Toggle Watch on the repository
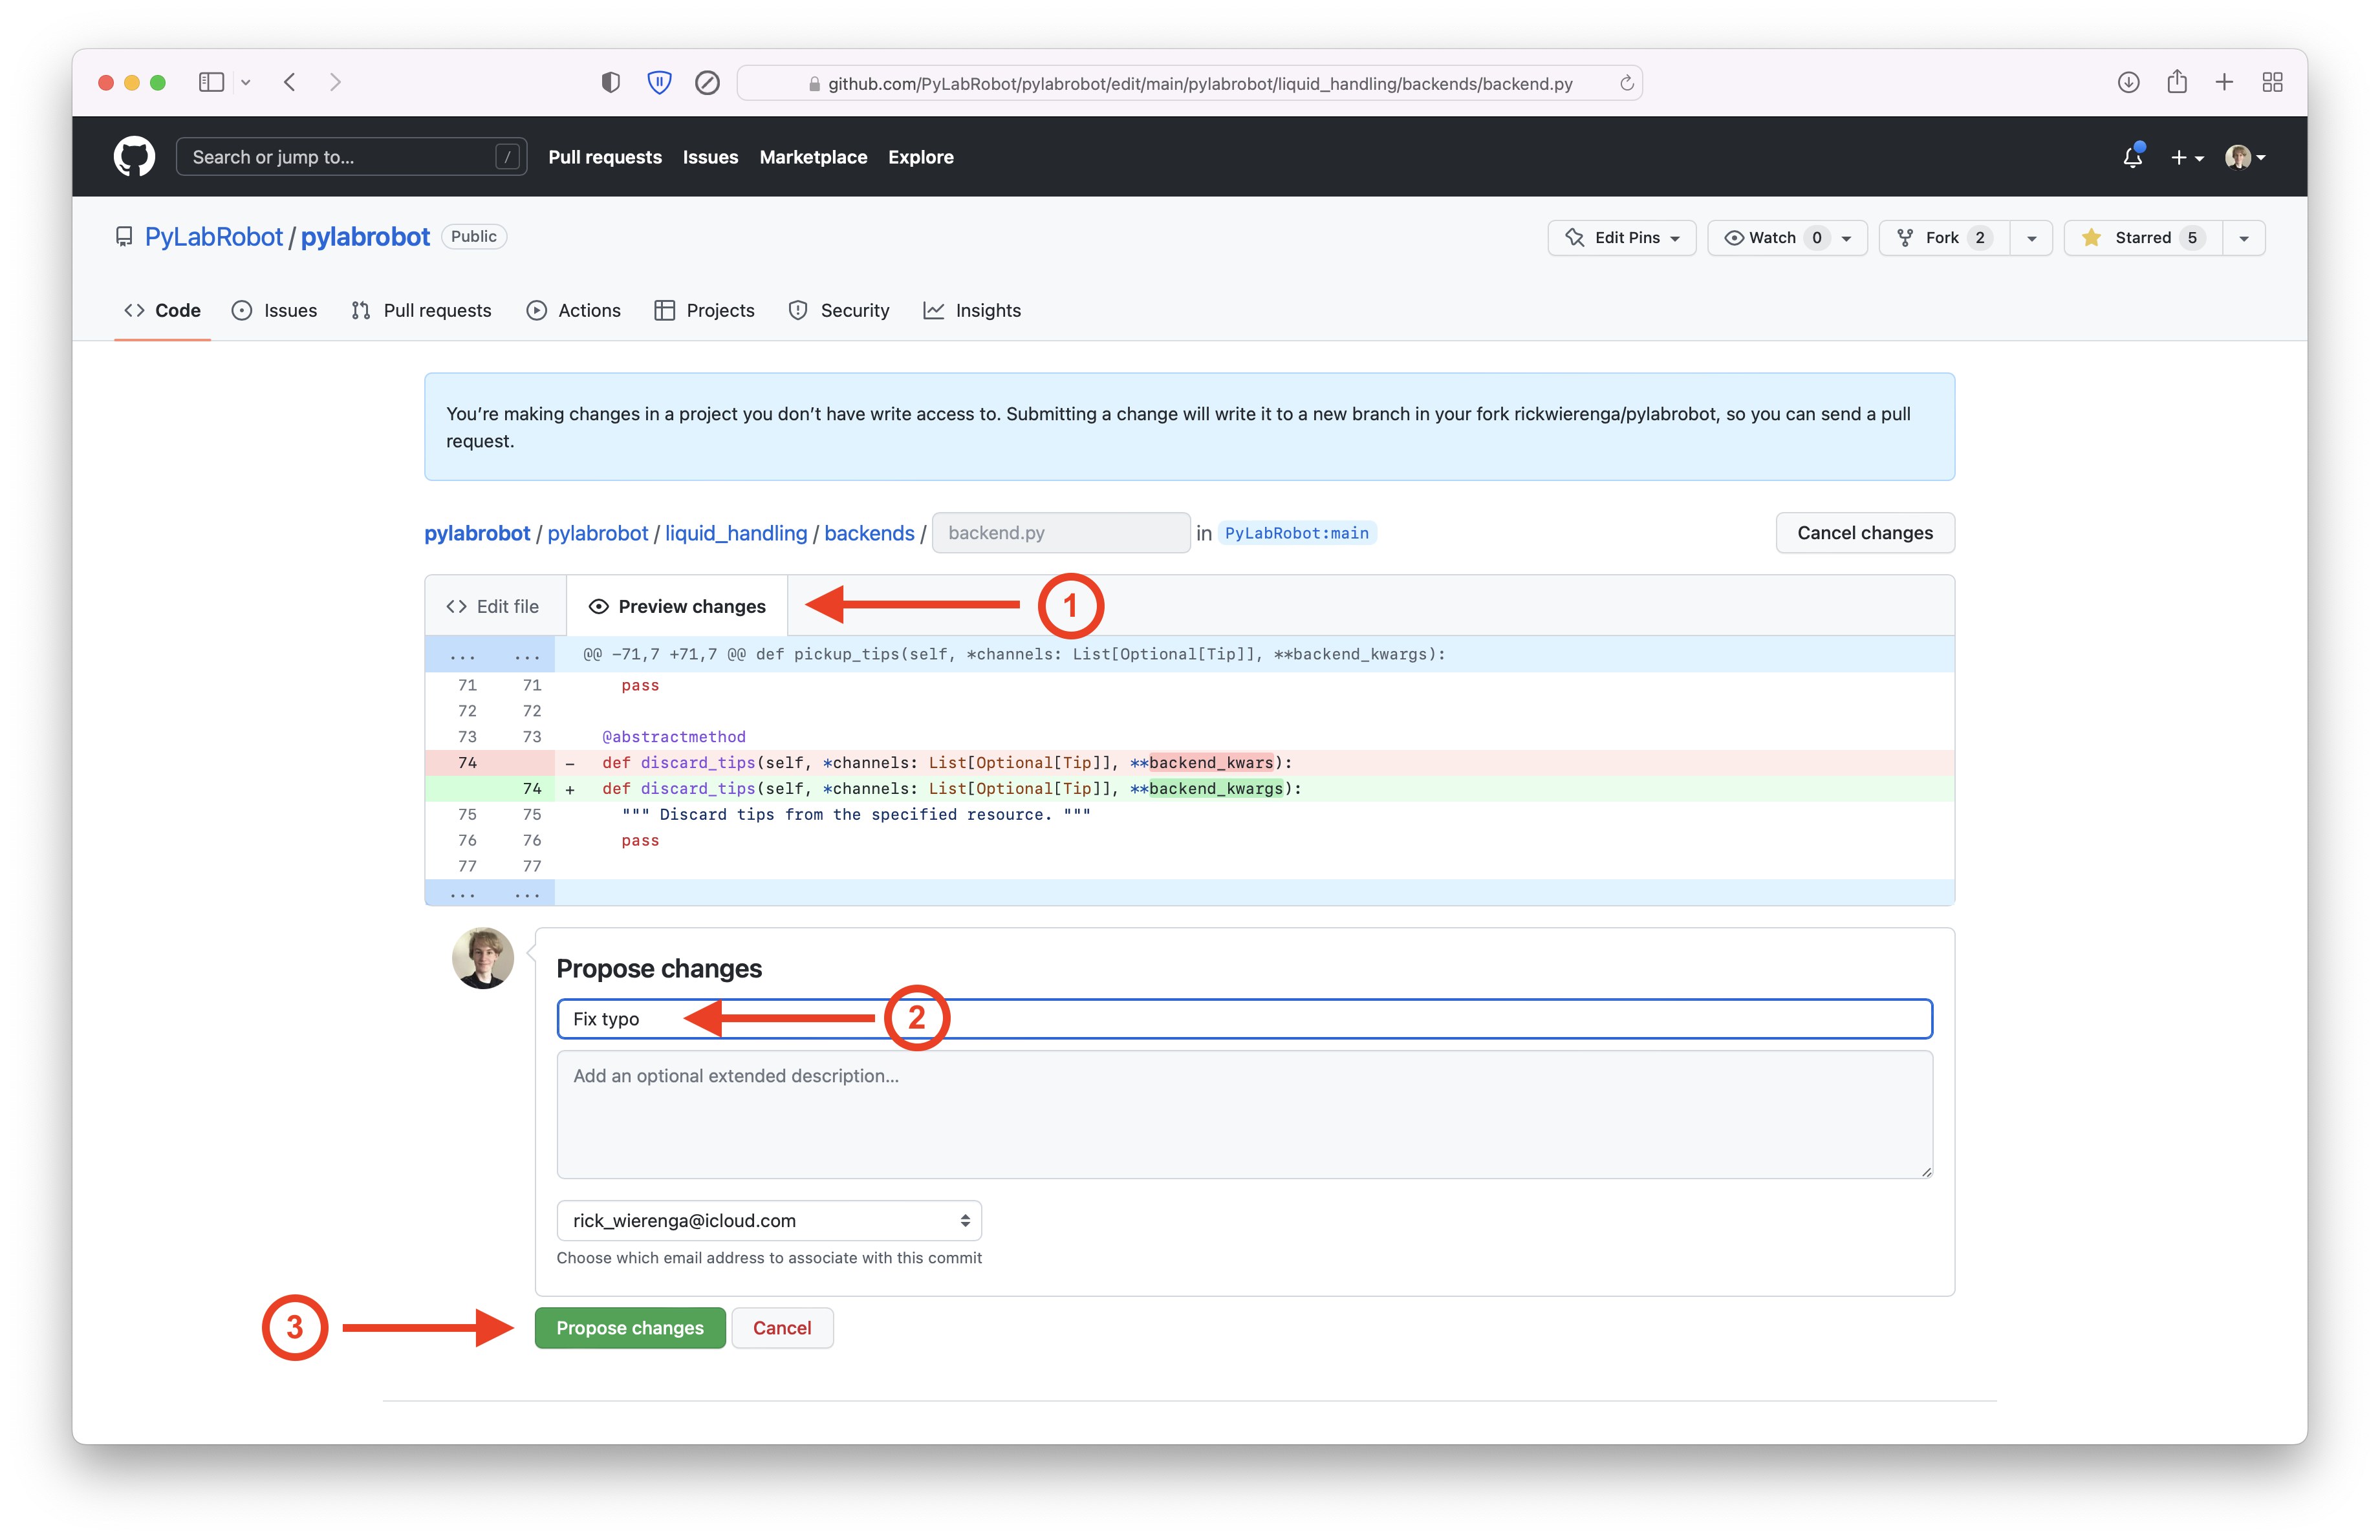Viewport: 2380px width, 1540px height. pos(1771,238)
